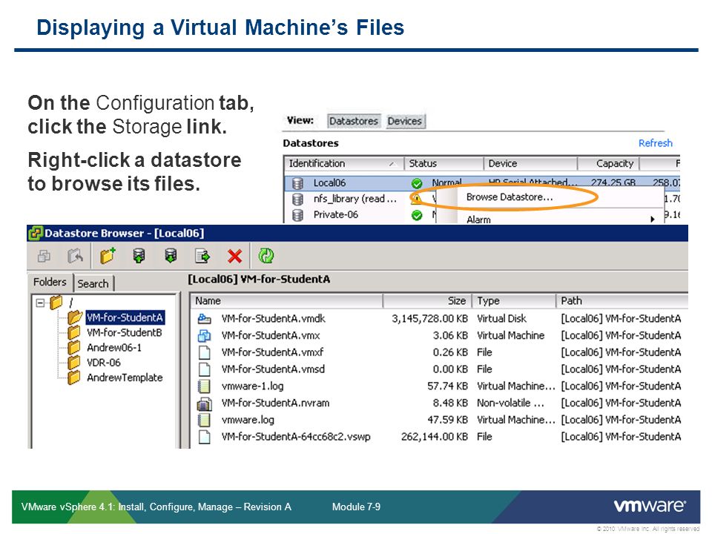Sort files by the Name column header

(x=287, y=301)
